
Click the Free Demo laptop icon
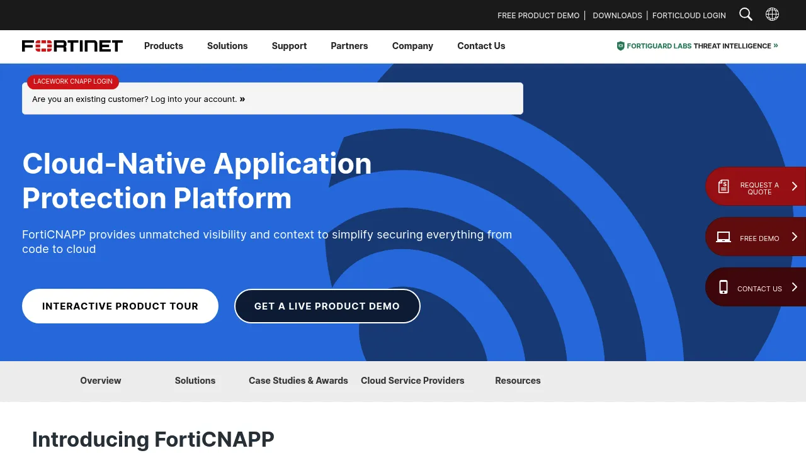click(724, 237)
